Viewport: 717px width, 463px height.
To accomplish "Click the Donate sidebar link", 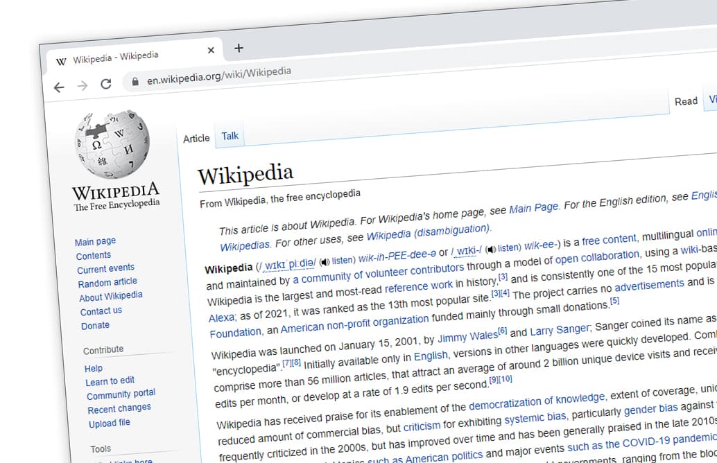I will pyautogui.click(x=95, y=326).
